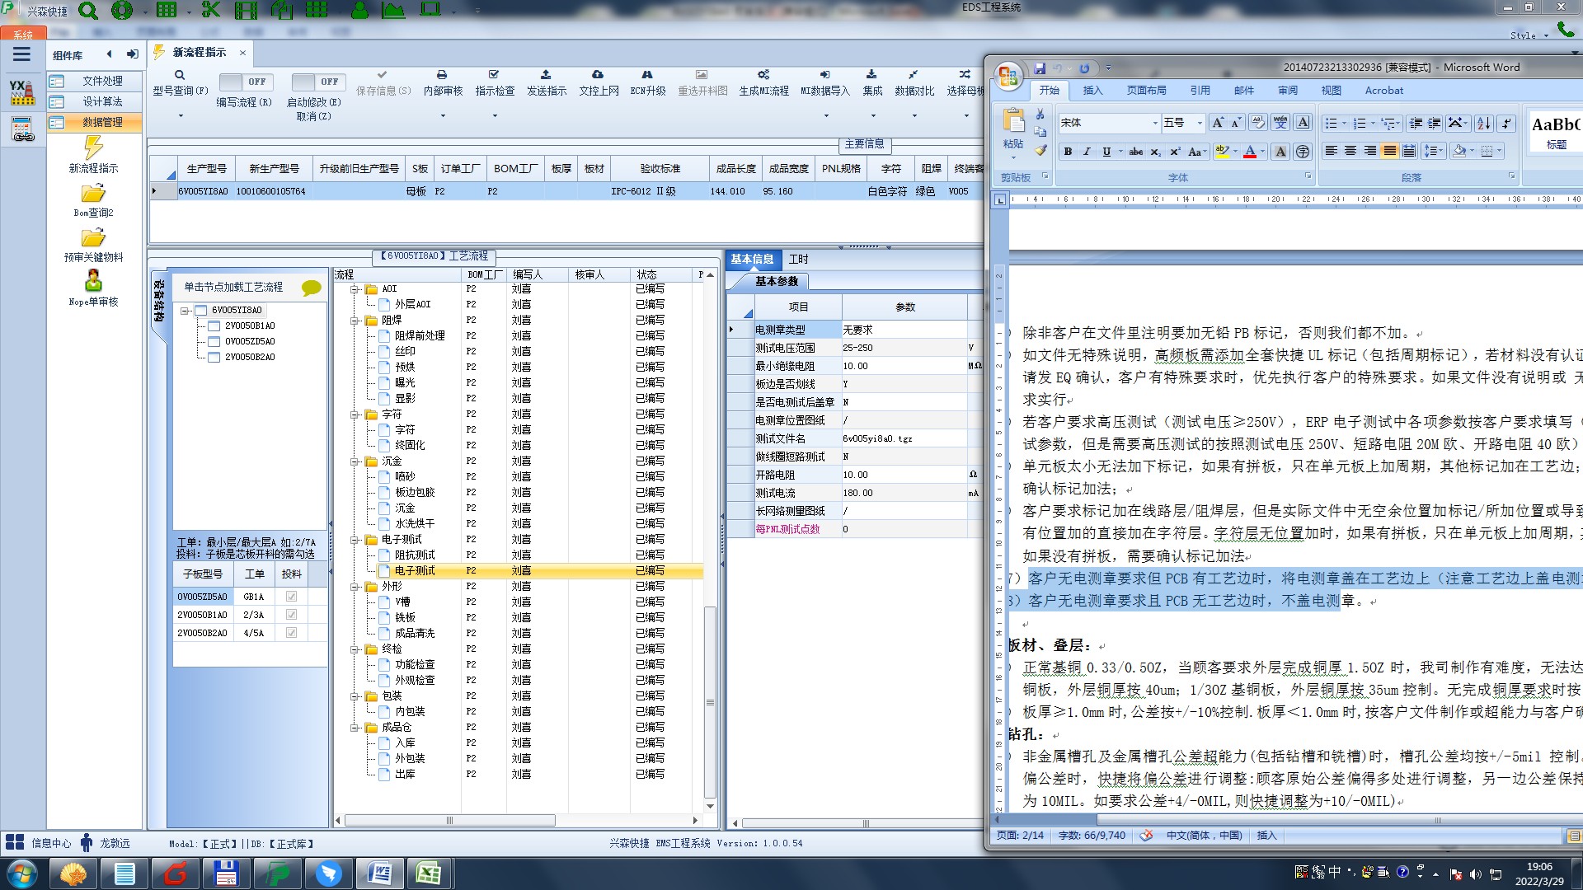Click 电测章类型 parameter value 无要求
This screenshot has width=1583, height=890.
[x=904, y=330]
